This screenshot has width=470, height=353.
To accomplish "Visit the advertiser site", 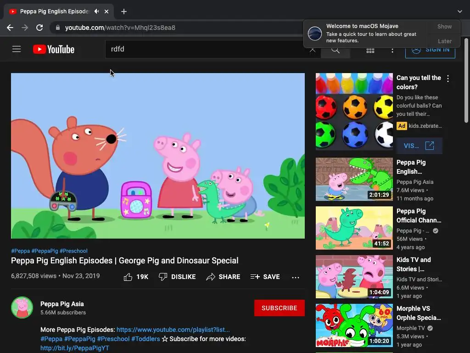I will point(419,146).
